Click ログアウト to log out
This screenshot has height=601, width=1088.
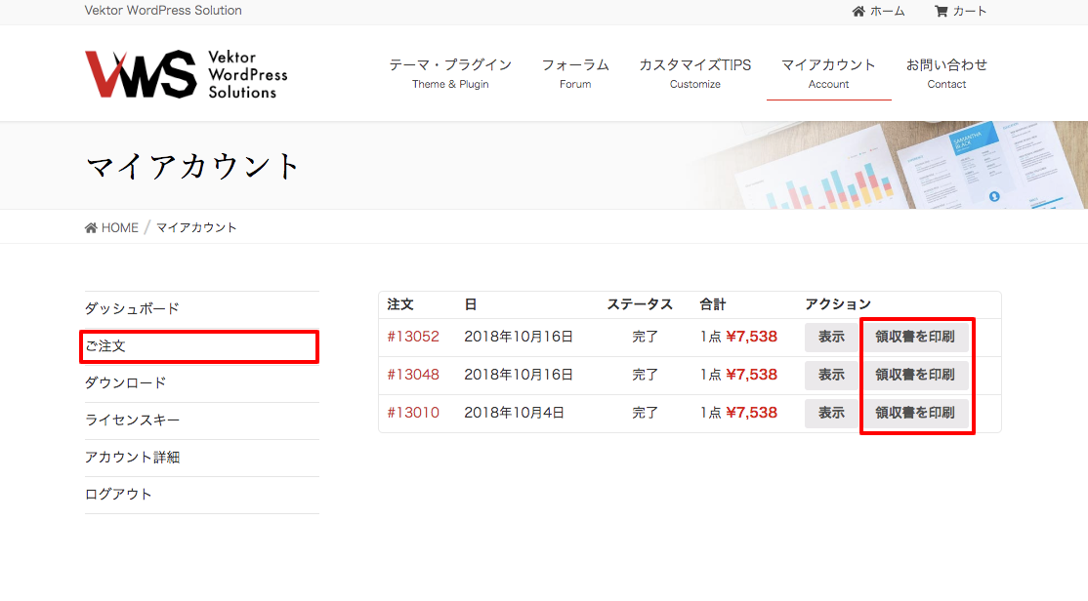point(115,495)
